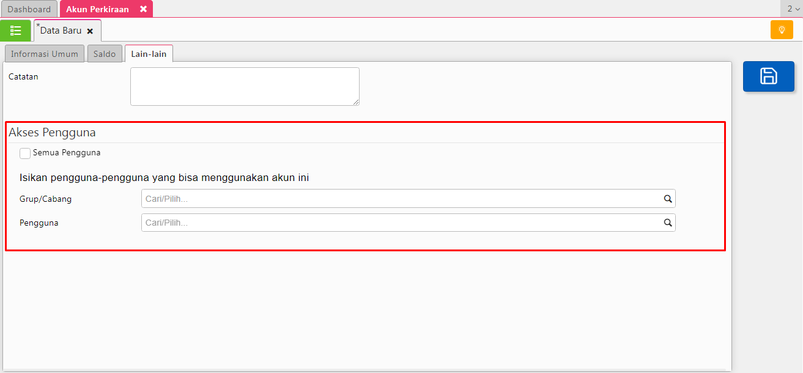The width and height of the screenshot is (803, 373).
Task: Enable the Semua Pengguna checkbox
Action: click(x=25, y=153)
